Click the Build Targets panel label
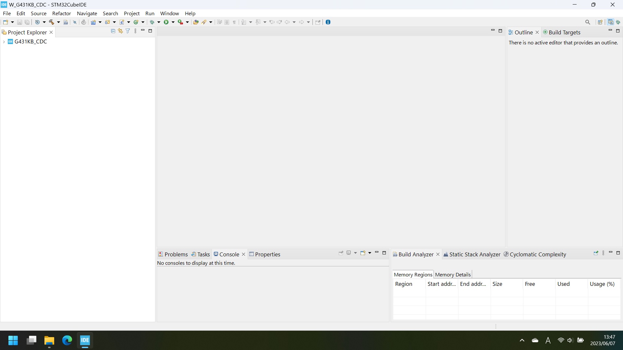The width and height of the screenshot is (623, 350). pos(564,32)
